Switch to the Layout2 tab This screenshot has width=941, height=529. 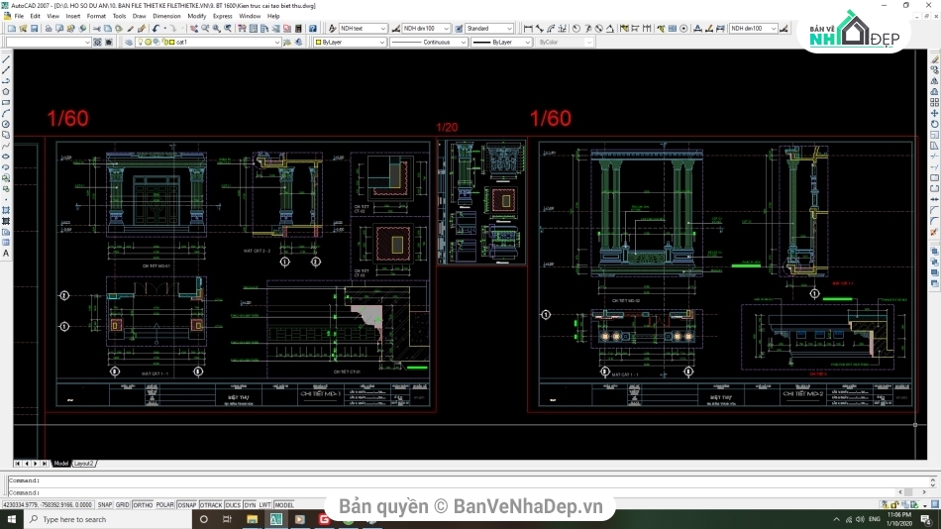point(84,463)
